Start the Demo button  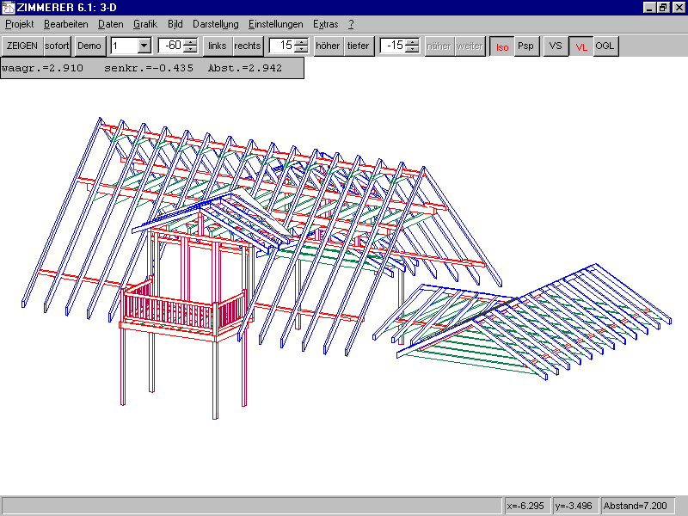pyautogui.click(x=89, y=46)
